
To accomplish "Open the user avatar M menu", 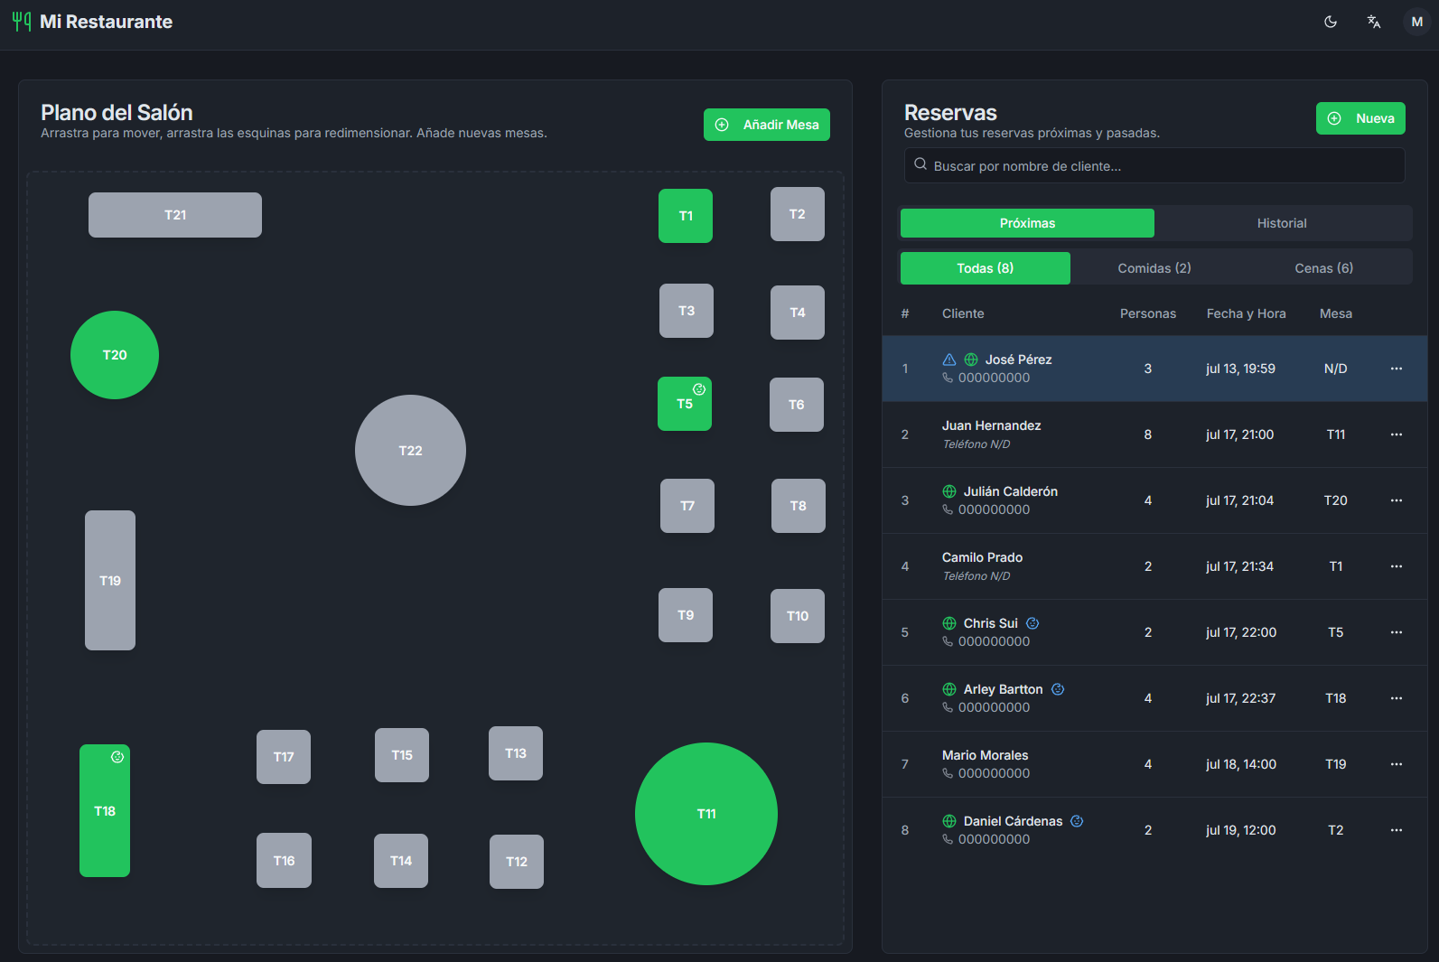I will [1416, 22].
